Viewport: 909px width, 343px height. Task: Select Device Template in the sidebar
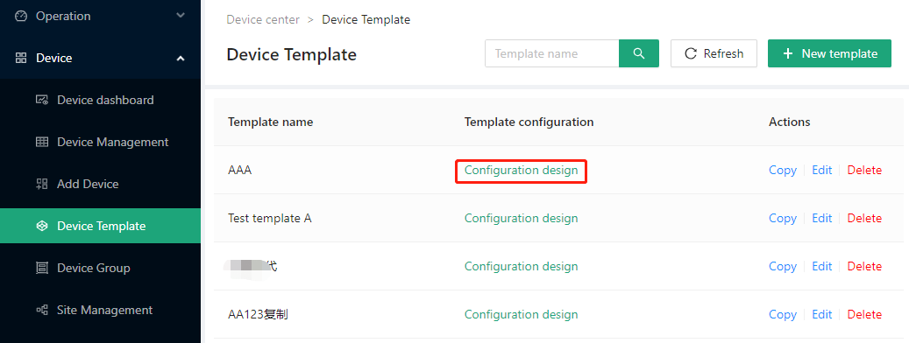tap(100, 226)
